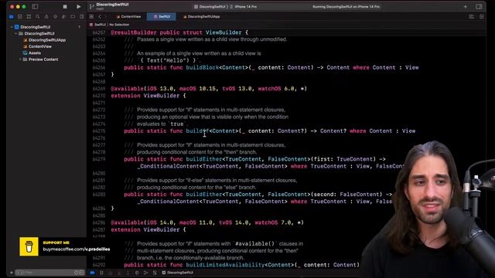Select the SwiftUI editor tab
The height and width of the screenshot is (278, 495).
coord(162,16)
